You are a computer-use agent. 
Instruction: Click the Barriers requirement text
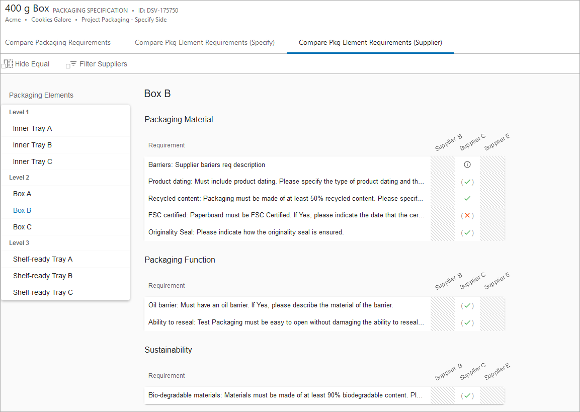pos(206,165)
